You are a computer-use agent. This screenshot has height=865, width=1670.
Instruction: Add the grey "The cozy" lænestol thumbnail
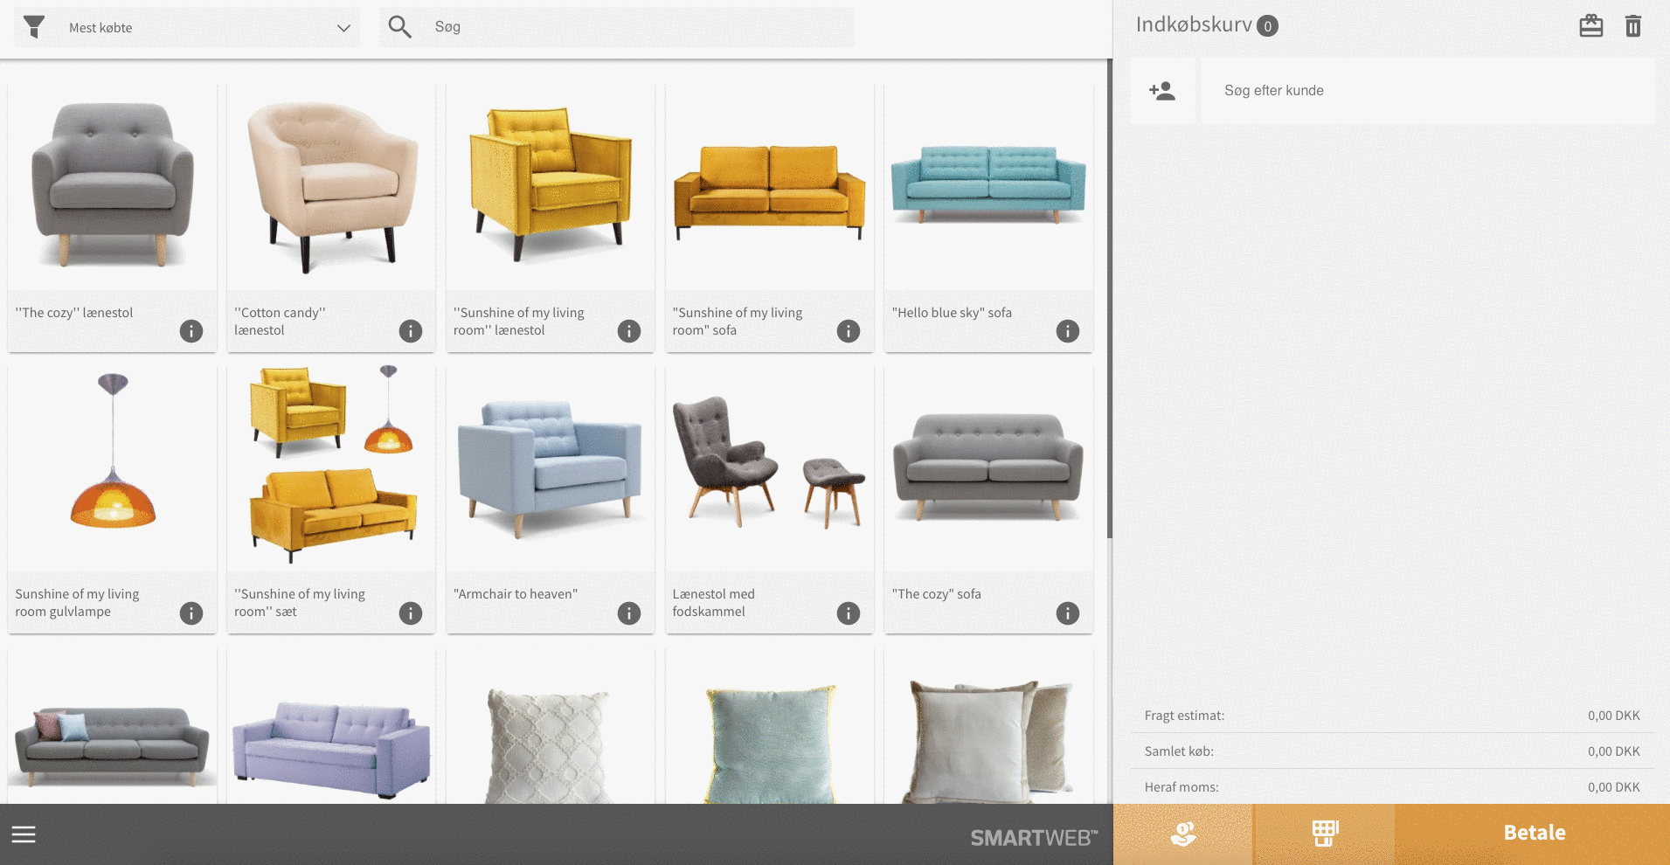tap(112, 185)
